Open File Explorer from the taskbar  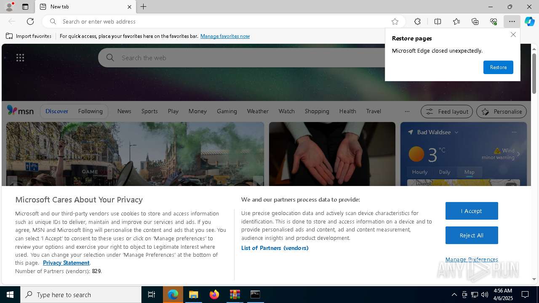coord(193,295)
